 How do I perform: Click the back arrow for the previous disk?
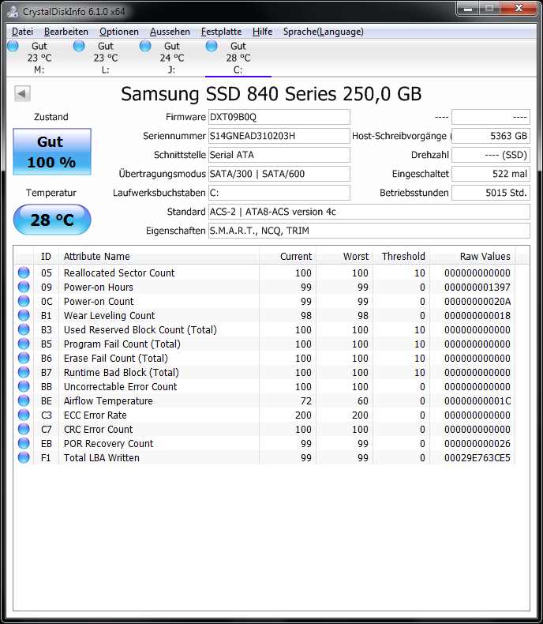click(x=22, y=94)
